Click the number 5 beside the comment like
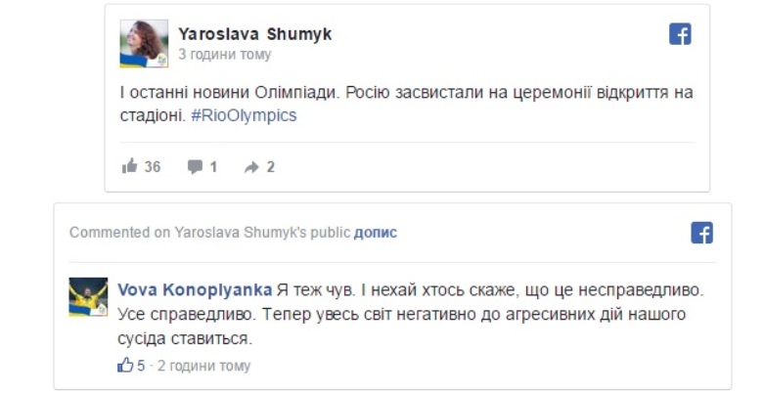The image size is (764, 394). point(141,366)
